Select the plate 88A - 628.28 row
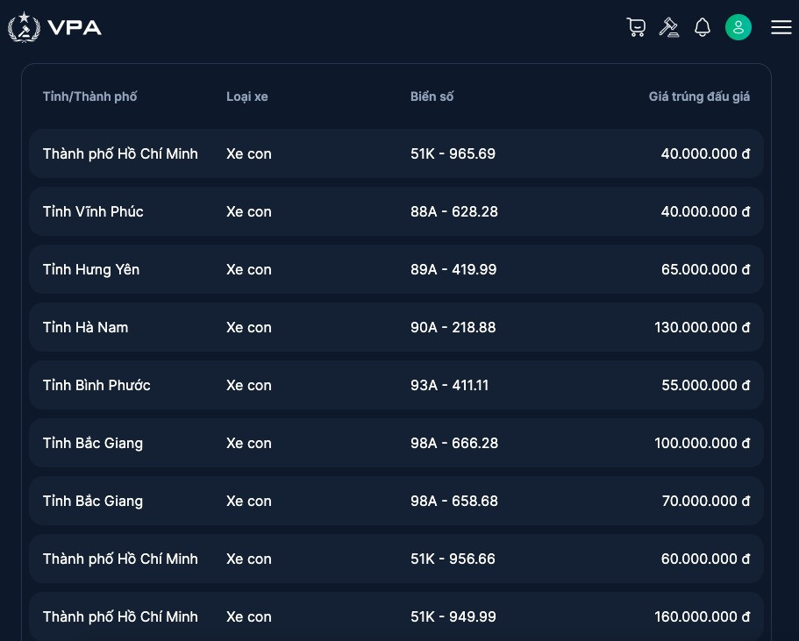This screenshot has width=799, height=641. pyautogui.click(x=453, y=211)
